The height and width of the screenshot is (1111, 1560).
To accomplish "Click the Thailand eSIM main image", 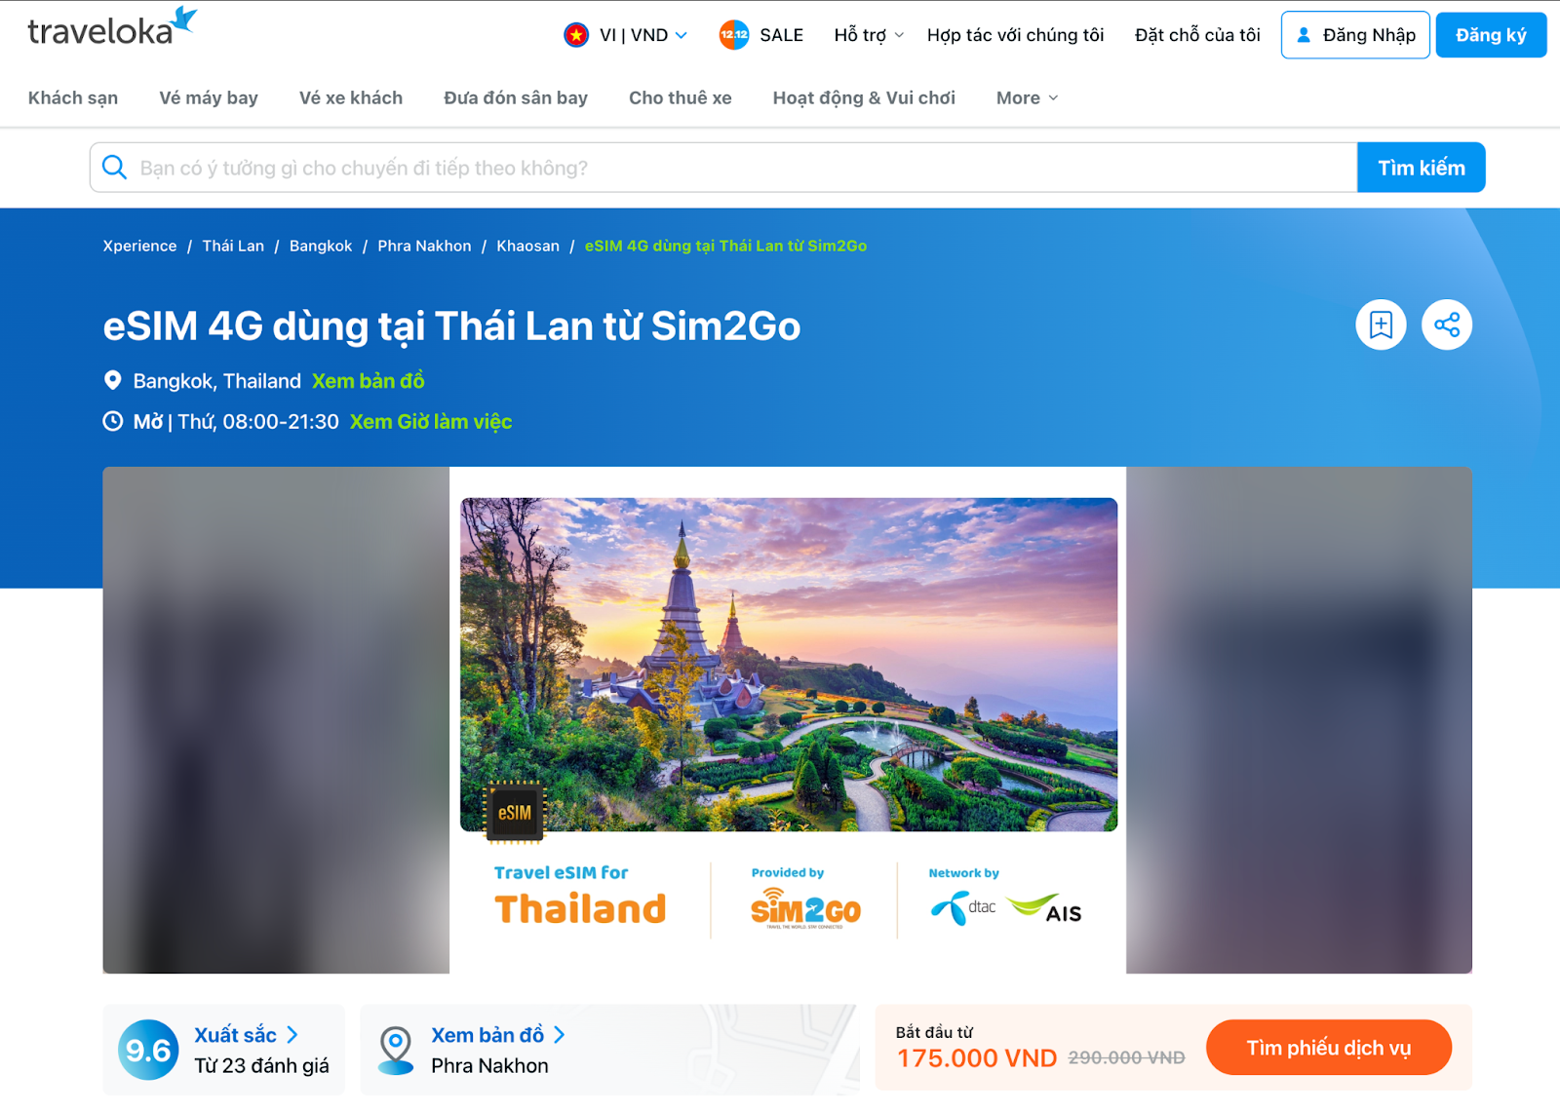I will click(x=788, y=720).
